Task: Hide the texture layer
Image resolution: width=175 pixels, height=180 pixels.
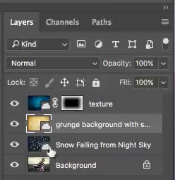Action: [14, 103]
